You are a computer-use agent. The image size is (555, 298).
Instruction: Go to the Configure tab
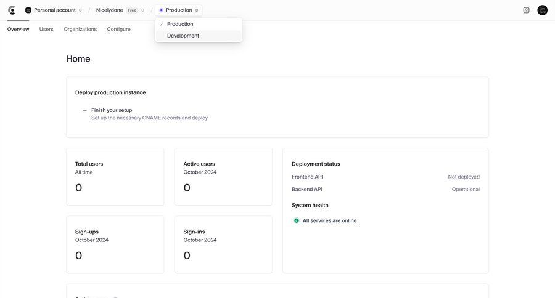[118, 29]
